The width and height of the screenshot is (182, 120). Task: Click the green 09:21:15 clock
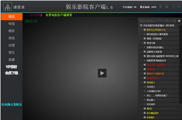click(x=31, y=21)
